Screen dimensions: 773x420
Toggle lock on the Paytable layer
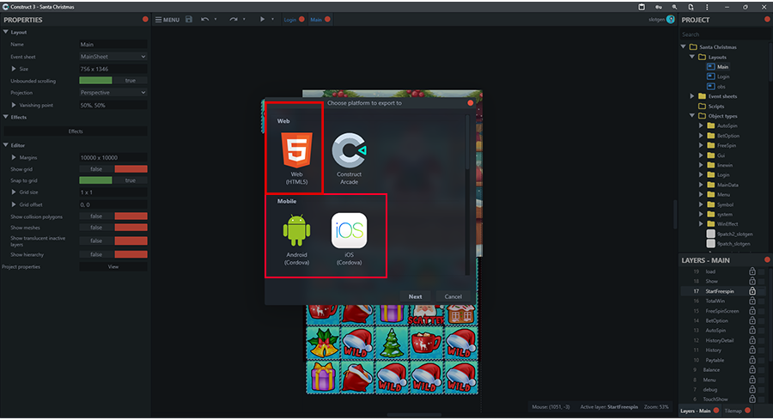752,360
